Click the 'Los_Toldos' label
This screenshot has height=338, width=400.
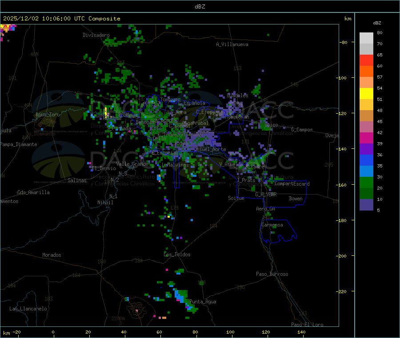[177, 254]
